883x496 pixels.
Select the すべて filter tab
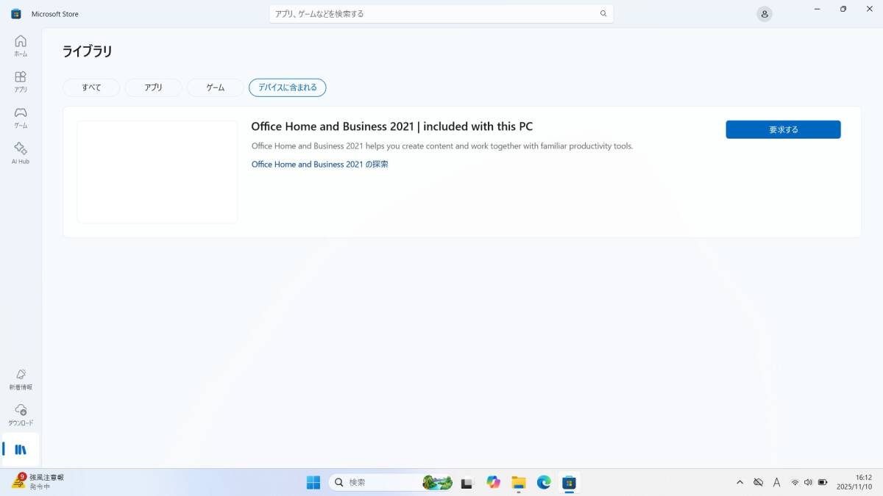(91, 87)
